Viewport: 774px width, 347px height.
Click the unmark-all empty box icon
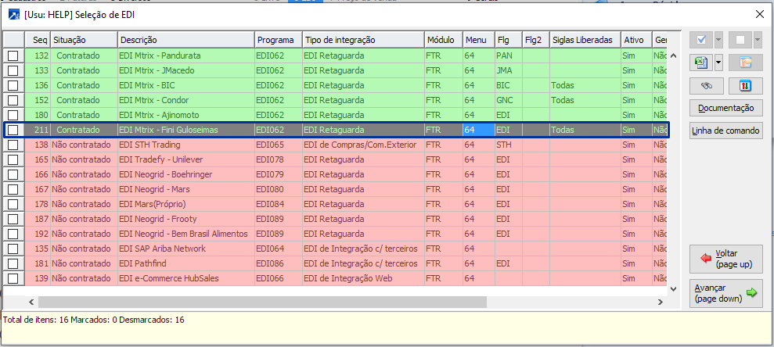pos(740,40)
